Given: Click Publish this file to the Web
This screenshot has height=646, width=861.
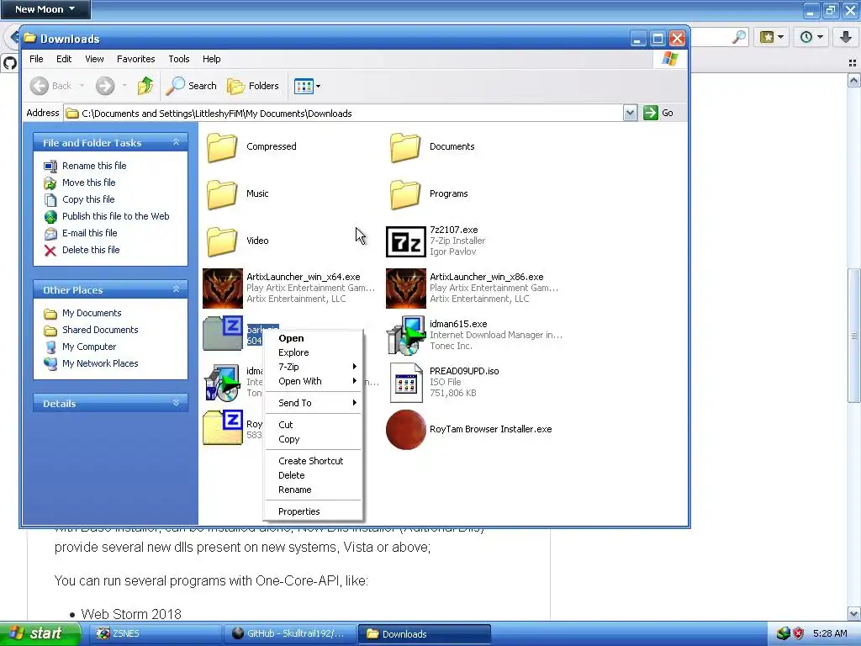Looking at the screenshot, I should coord(115,216).
